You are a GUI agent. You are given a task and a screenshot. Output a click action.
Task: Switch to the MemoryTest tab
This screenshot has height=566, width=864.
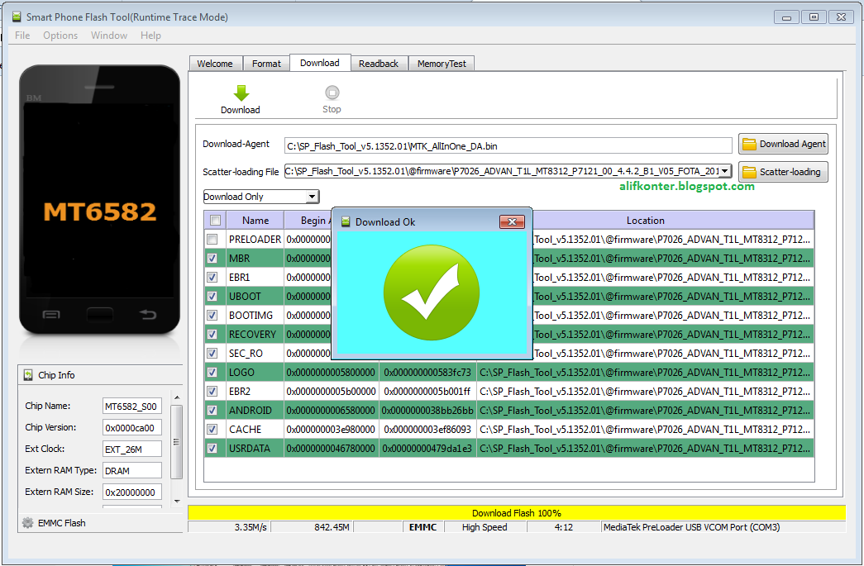441,63
